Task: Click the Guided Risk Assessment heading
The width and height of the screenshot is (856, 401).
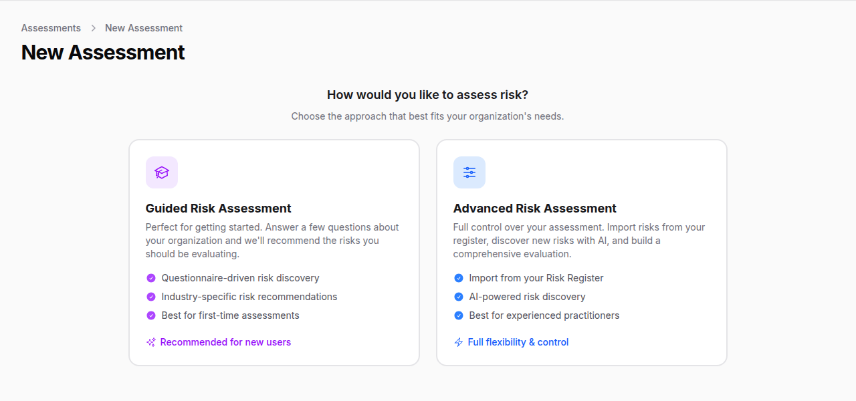Action: tap(218, 208)
